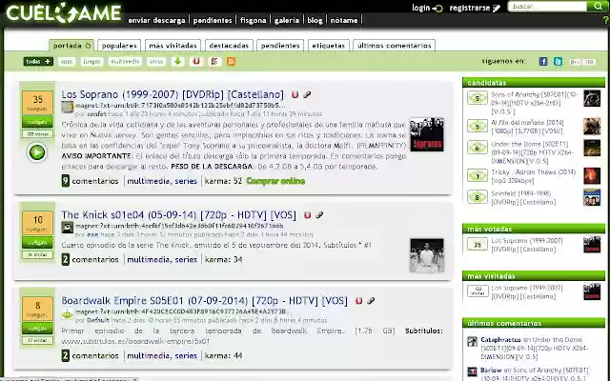Click the search magnifier button
The image size is (610, 381).
(x=598, y=7)
